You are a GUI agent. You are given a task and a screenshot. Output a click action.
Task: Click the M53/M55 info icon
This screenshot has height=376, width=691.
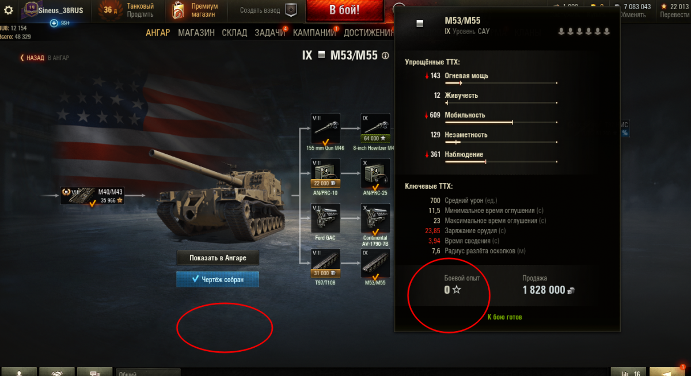point(385,56)
